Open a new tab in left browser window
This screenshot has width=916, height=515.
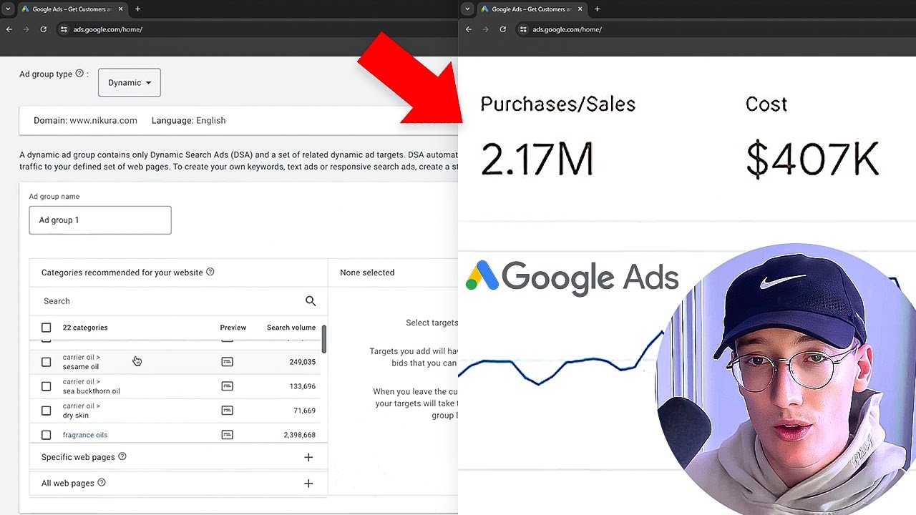[137, 9]
